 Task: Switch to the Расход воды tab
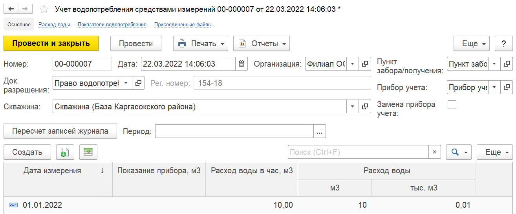pos(54,24)
